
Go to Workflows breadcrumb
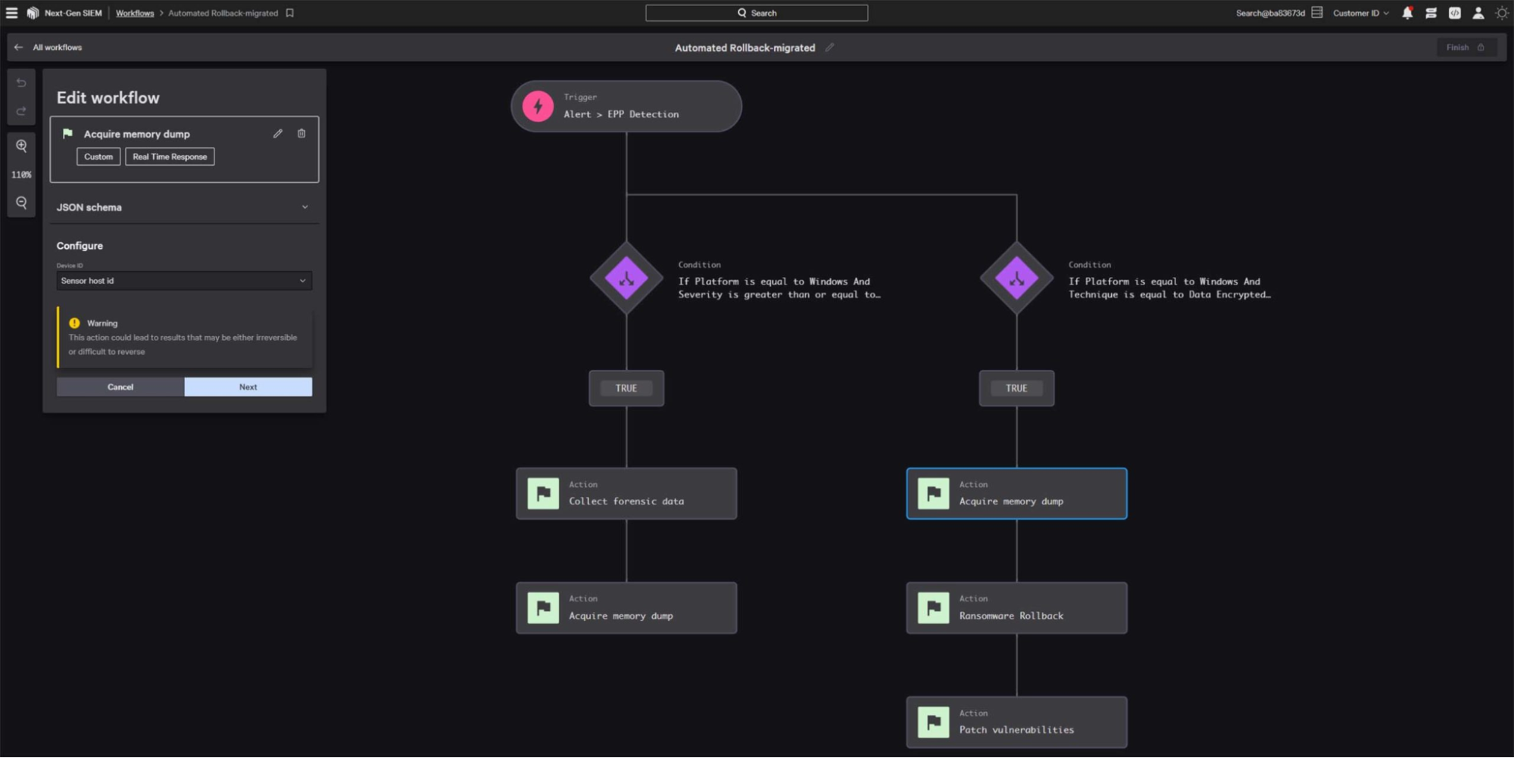click(x=135, y=13)
